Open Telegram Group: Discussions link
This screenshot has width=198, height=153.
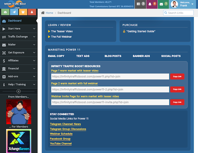(68, 129)
